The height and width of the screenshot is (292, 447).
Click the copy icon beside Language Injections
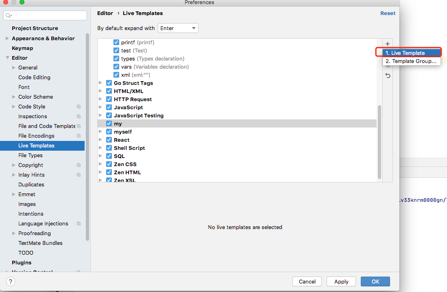[x=78, y=224]
